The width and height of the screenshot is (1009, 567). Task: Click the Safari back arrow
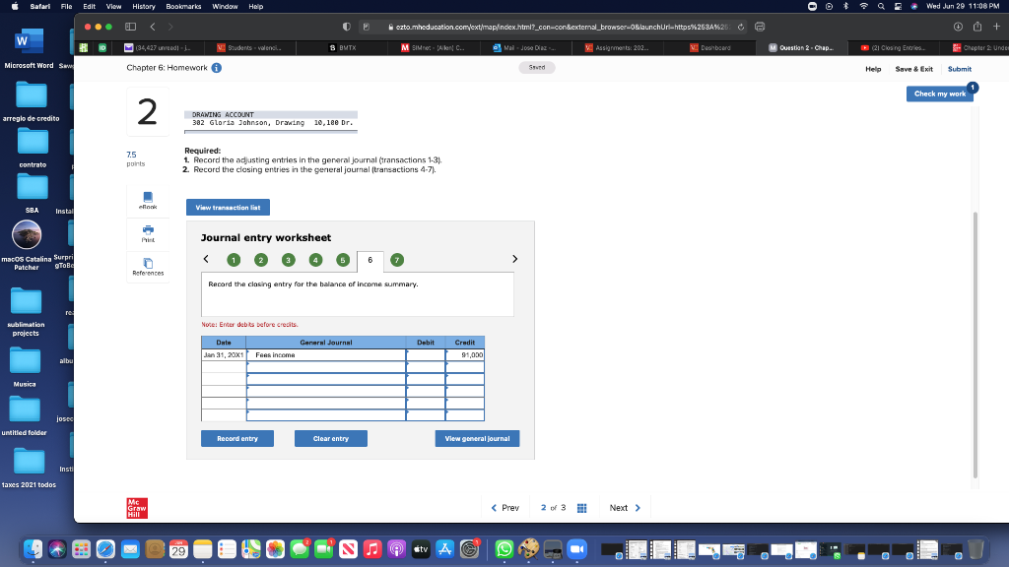tap(153, 27)
